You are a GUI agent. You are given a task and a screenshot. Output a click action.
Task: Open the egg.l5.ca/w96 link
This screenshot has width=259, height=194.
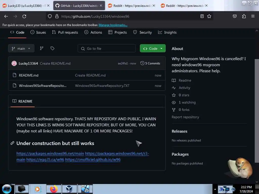(x=45, y=160)
